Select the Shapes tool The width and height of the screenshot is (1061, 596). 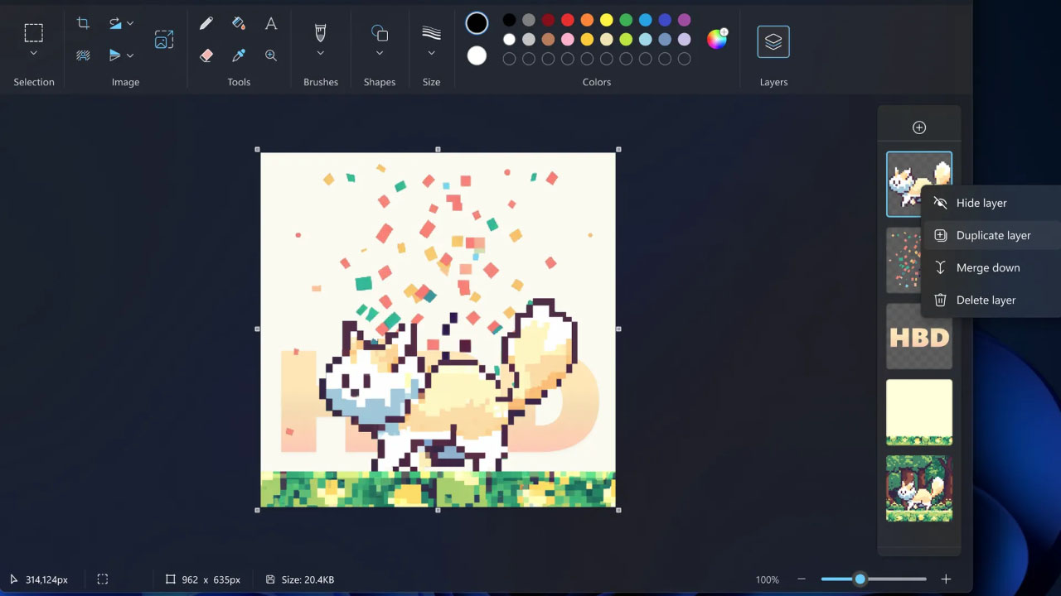pyautogui.click(x=380, y=33)
